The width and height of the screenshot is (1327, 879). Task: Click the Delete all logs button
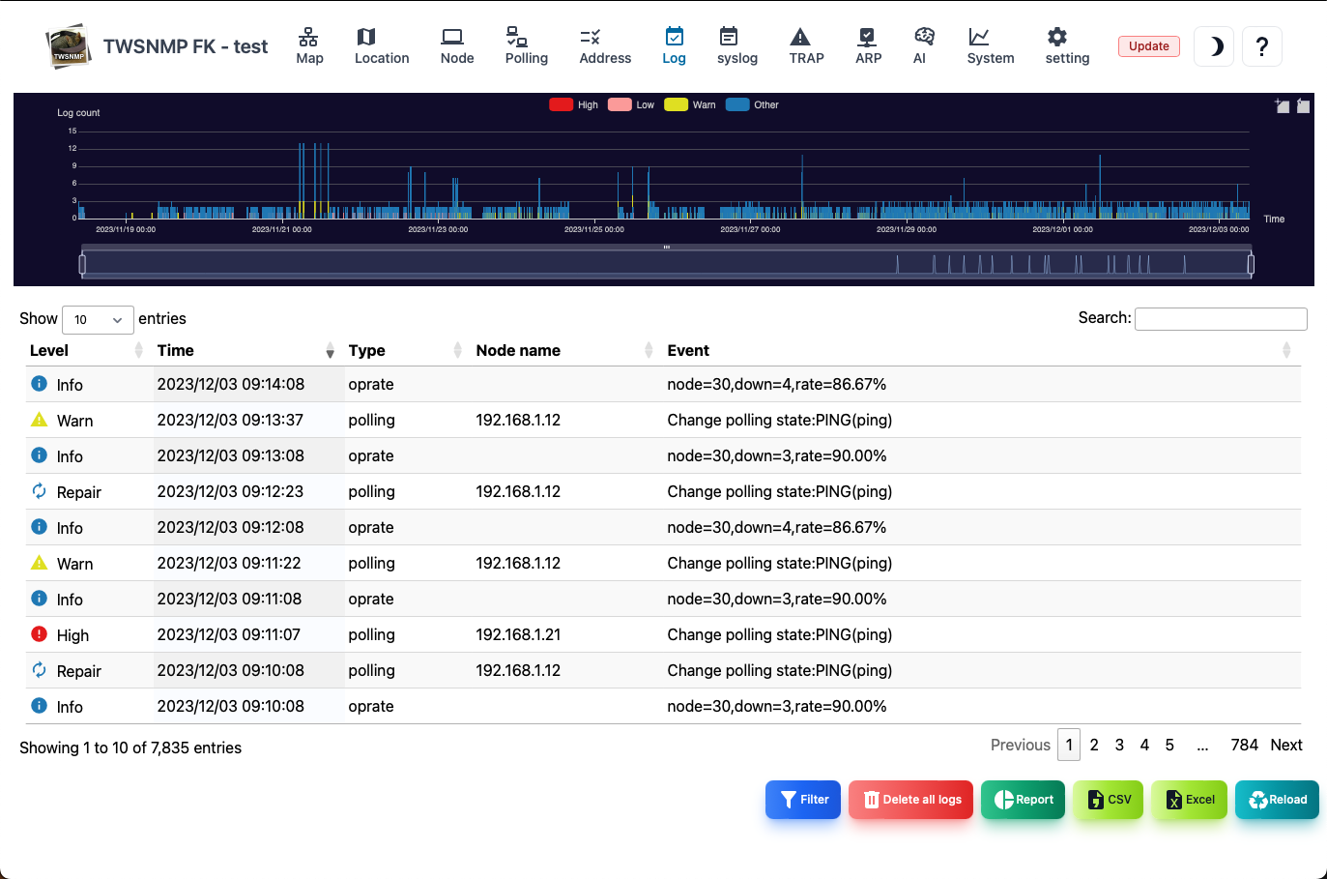[911, 800]
